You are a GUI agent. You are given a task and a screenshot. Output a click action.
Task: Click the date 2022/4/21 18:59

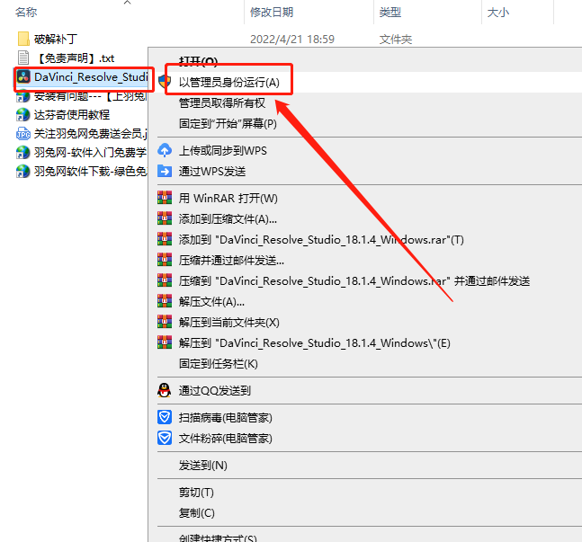tap(292, 40)
